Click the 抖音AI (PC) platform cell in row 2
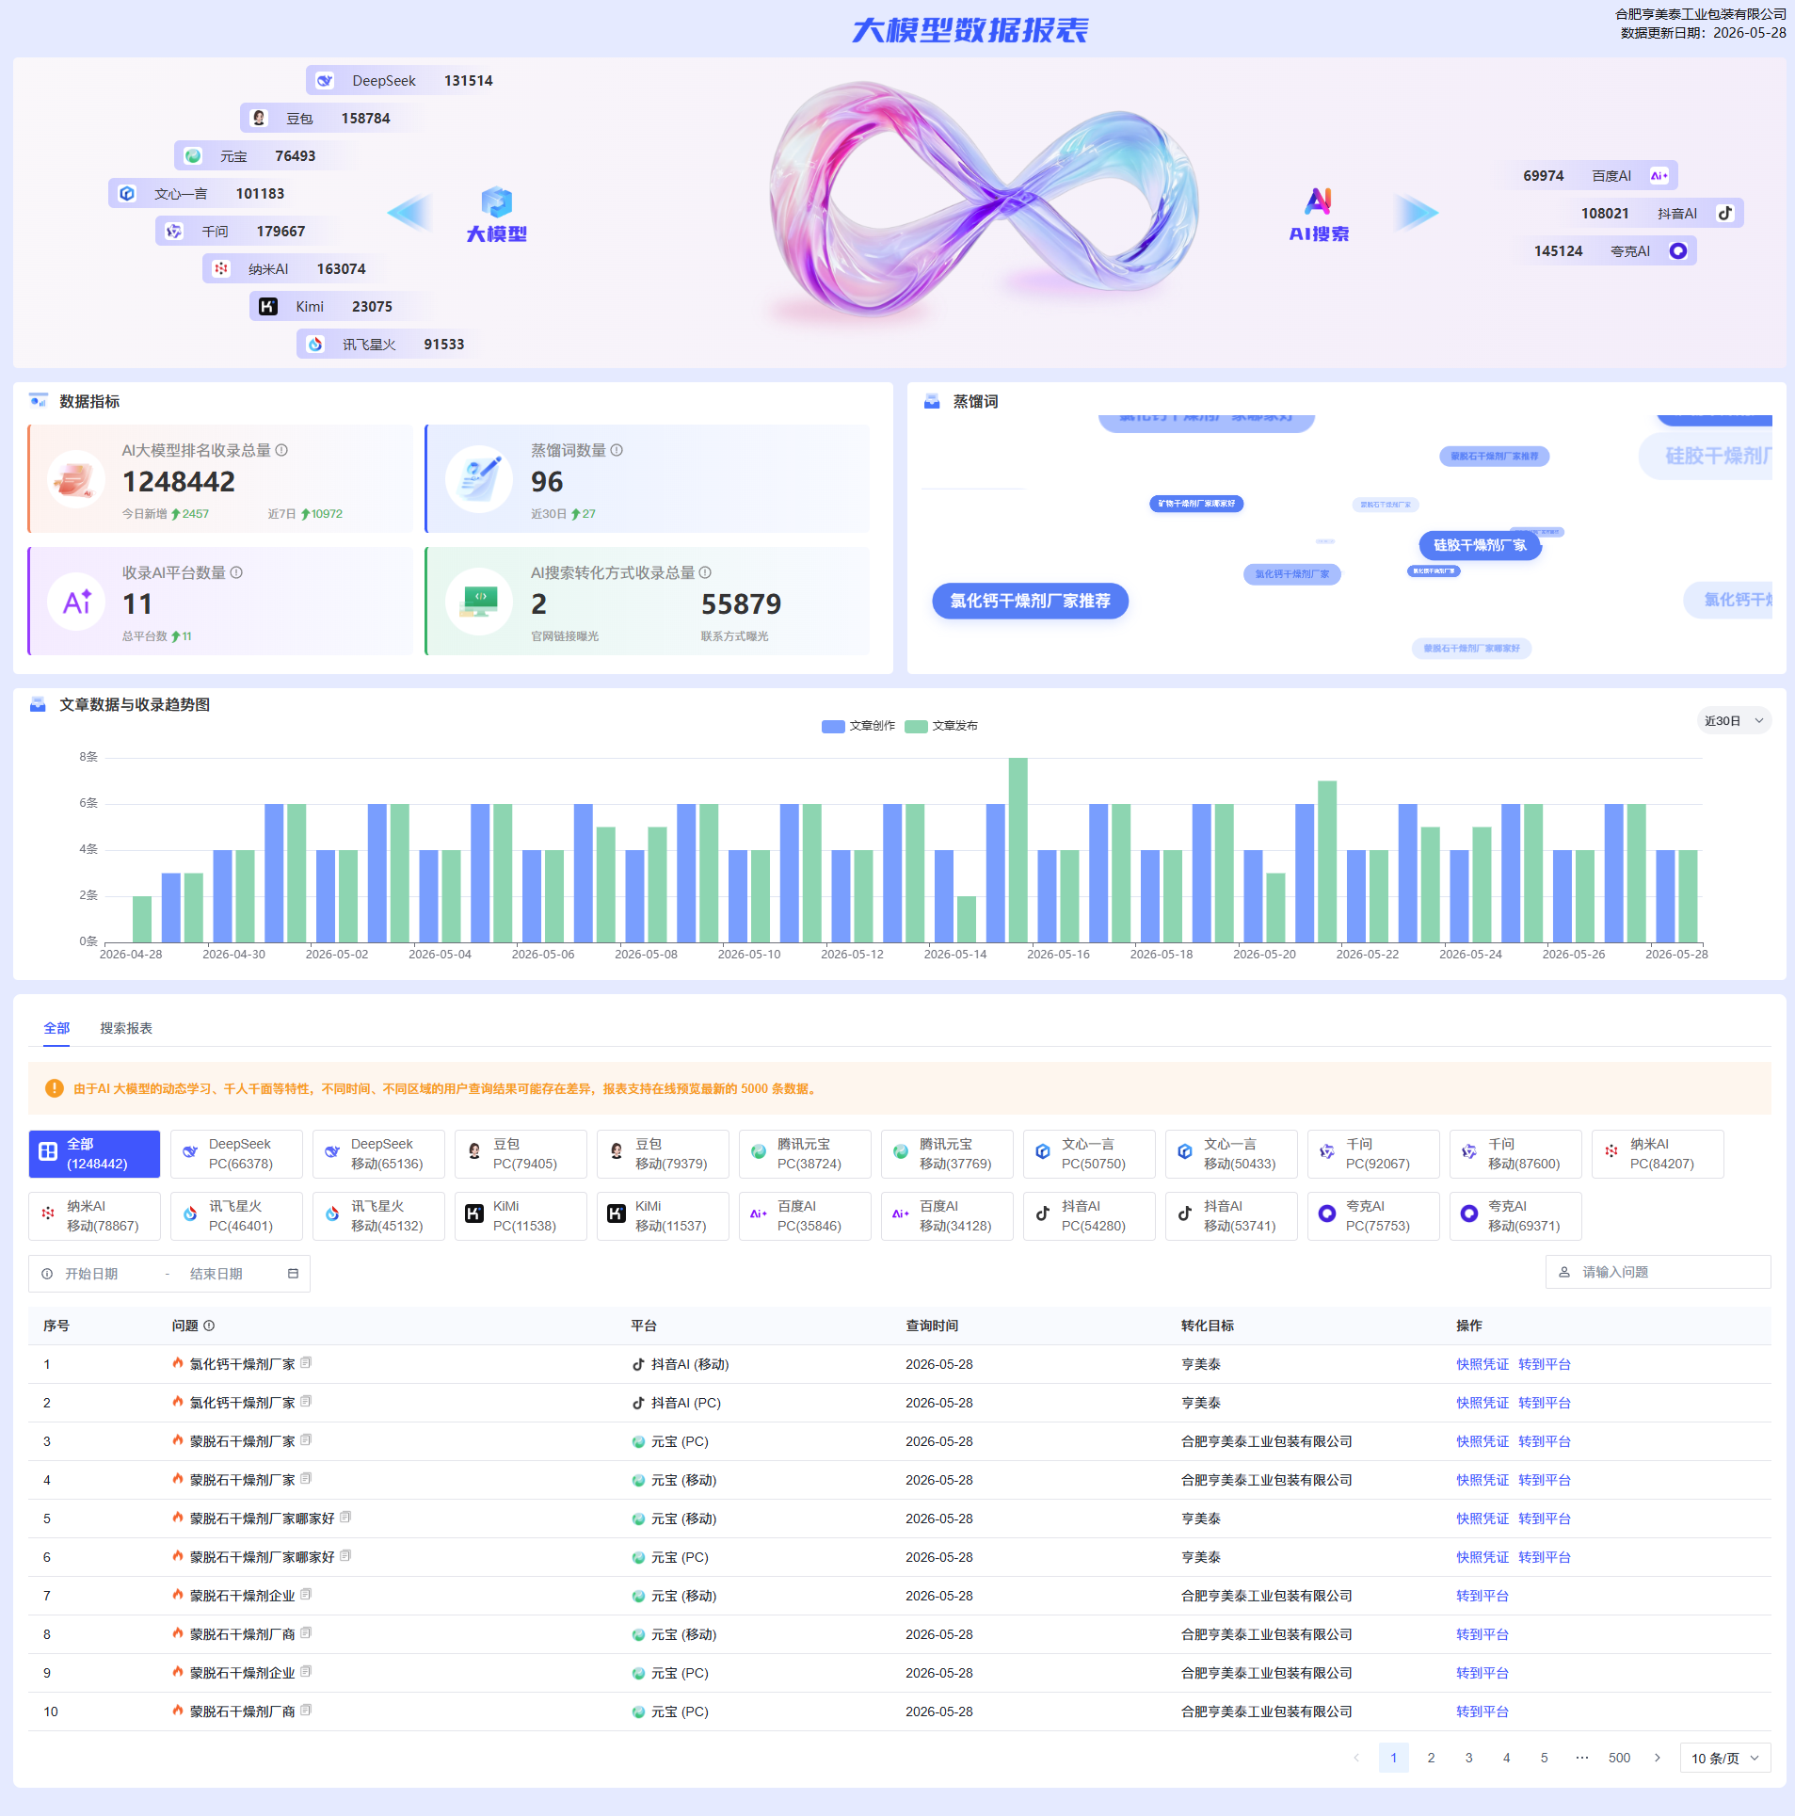1795x1816 pixels. coord(677,1404)
